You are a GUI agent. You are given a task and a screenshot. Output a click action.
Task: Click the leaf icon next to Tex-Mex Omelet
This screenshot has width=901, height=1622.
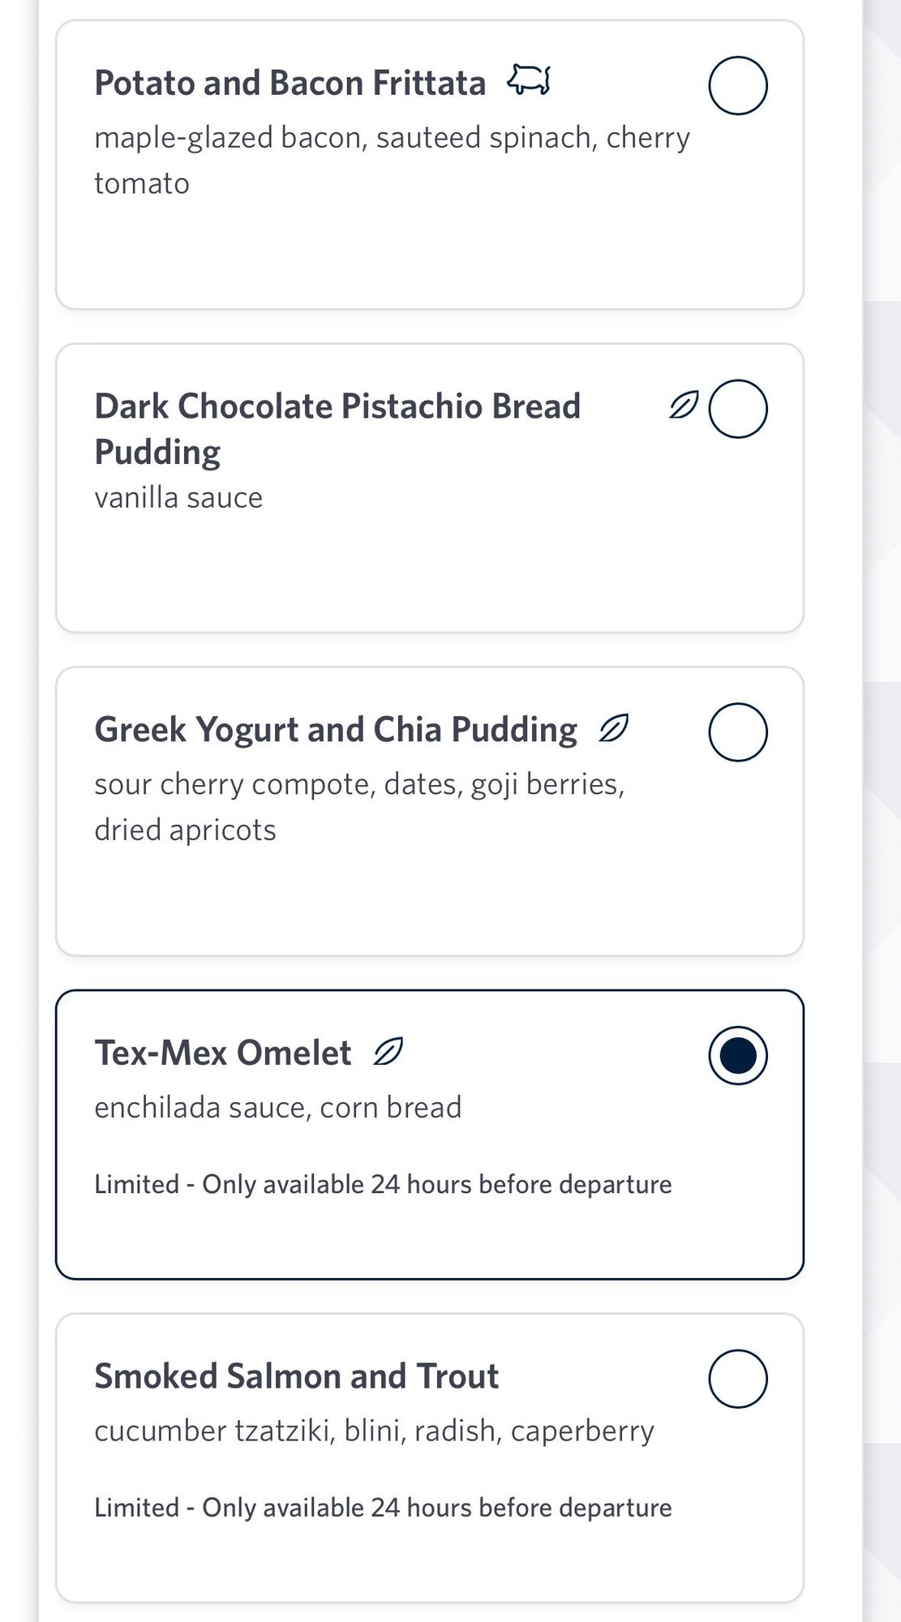(388, 1052)
